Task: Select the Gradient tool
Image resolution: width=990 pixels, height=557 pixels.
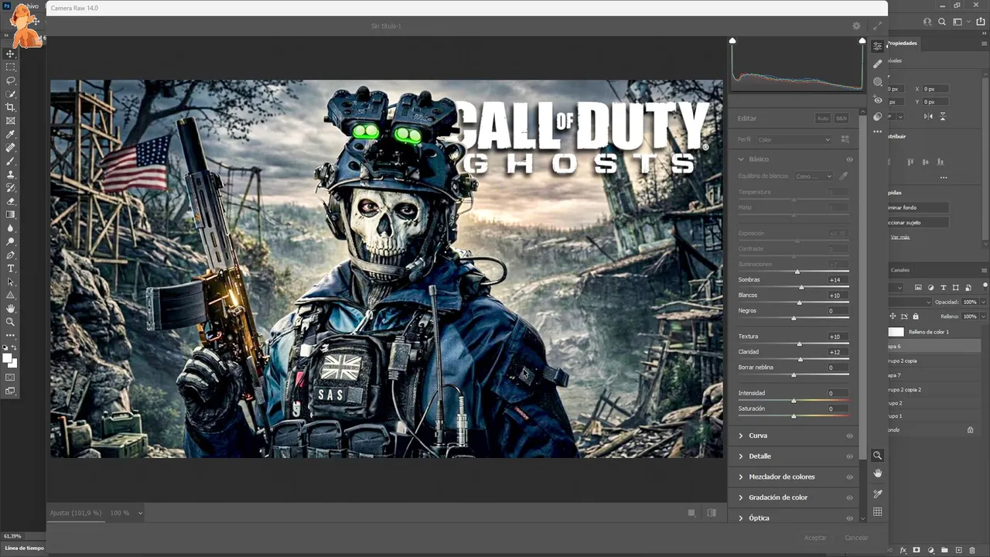Action: coord(11,214)
